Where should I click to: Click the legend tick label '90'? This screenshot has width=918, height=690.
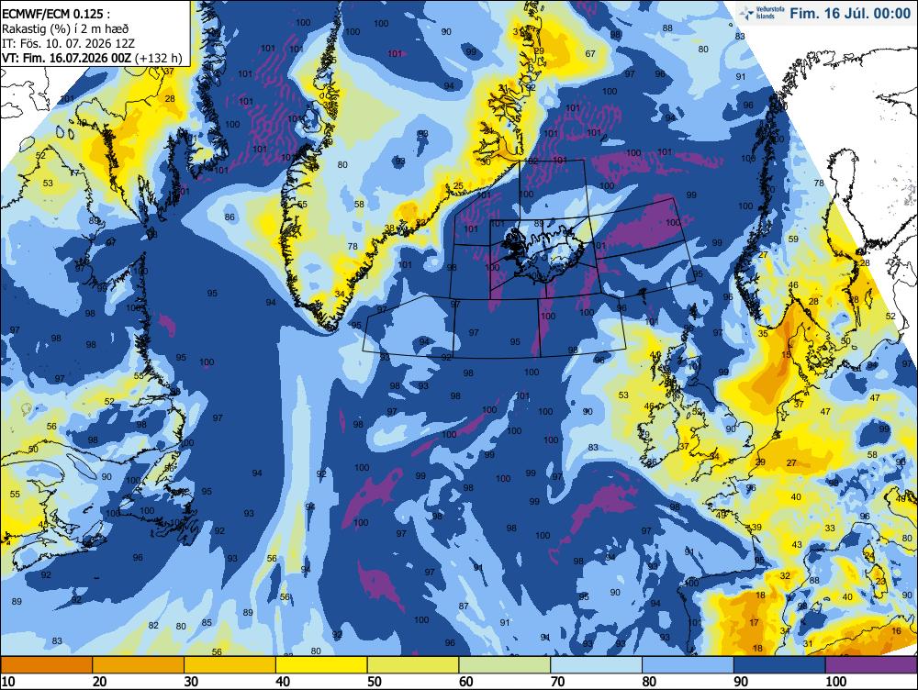741,682
